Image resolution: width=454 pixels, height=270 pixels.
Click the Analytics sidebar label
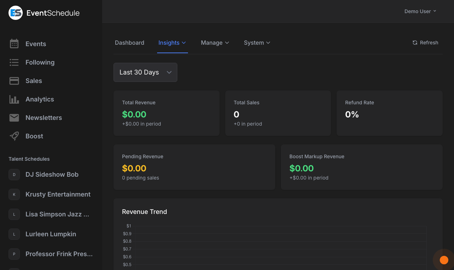pos(40,99)
